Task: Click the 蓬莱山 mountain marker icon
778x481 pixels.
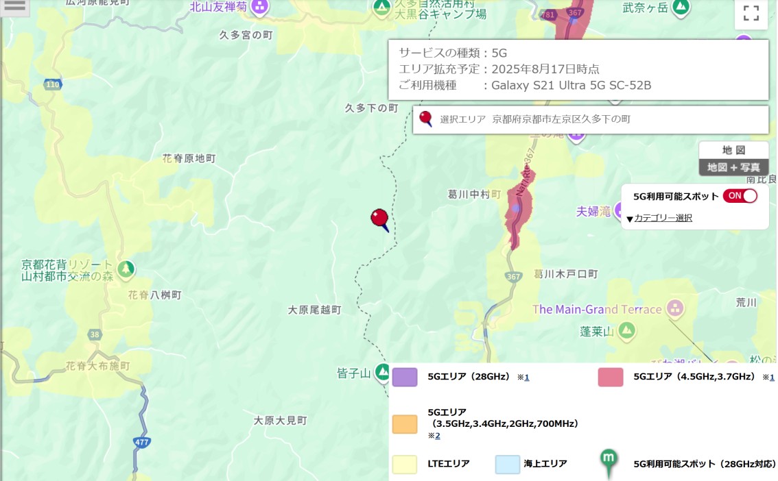Action: coord(626,330)
